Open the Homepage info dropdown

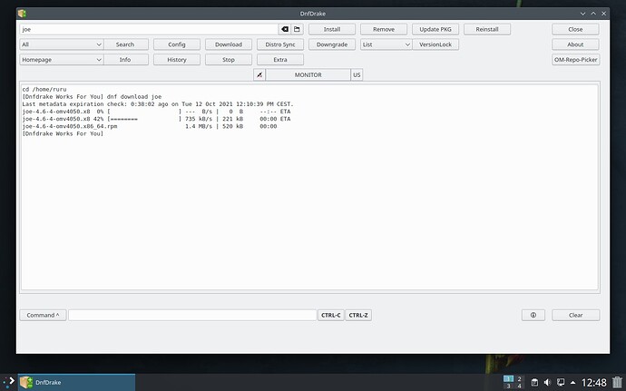[x=62, y=60]
